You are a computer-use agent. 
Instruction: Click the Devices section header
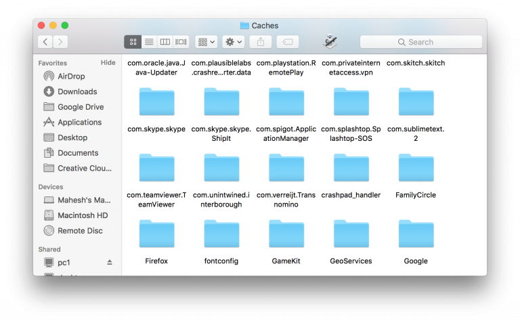tap(51, 187)
